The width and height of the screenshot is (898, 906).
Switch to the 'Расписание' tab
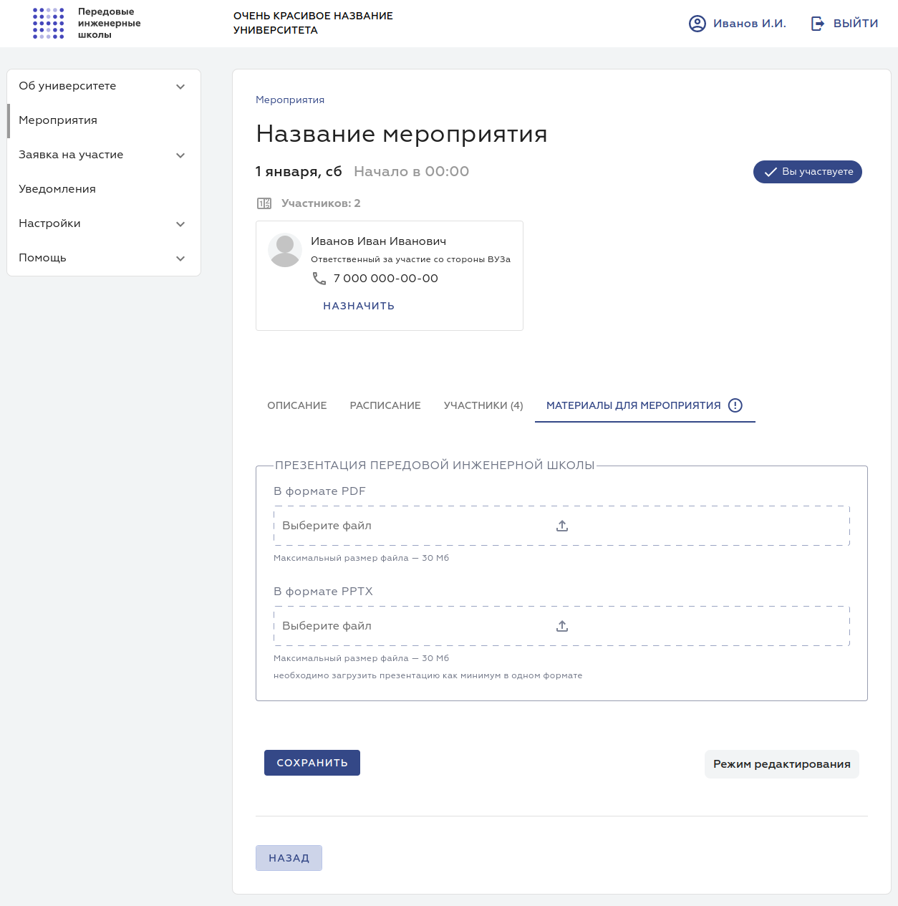click(x=385, y=405)
